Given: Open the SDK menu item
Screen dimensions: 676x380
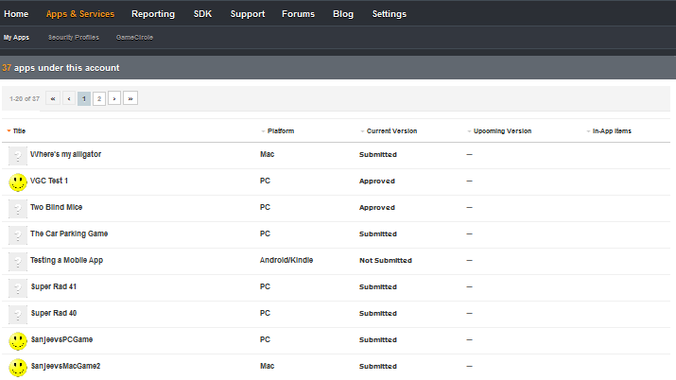Looking at the screenshot, I should pos(202,14).
